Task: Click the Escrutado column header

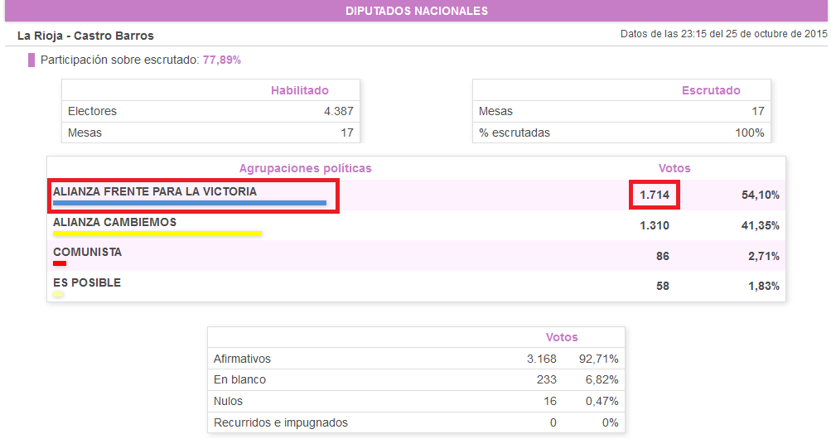Action: pyautogui.click(x=711, y=90)
